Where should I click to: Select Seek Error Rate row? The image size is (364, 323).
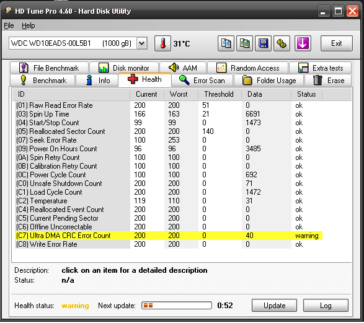pos(169,140)
